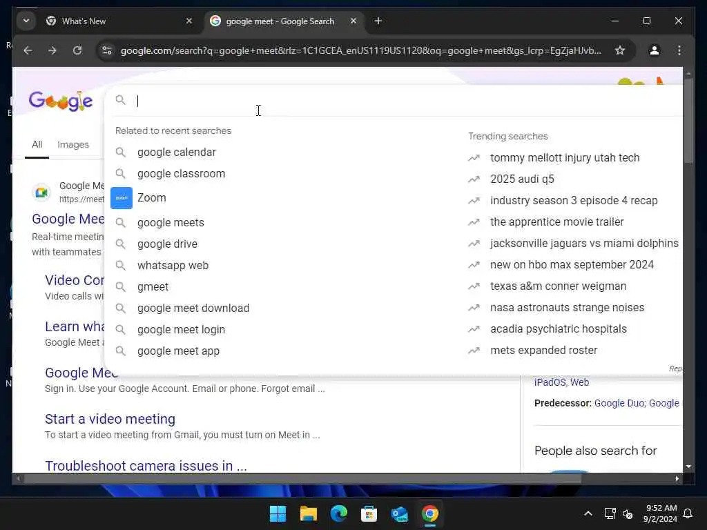Viewport: 707px width, 530px height.
Task: Choose the google meet app suggestion
Action: pyautogui.click(x=178, y=351)
